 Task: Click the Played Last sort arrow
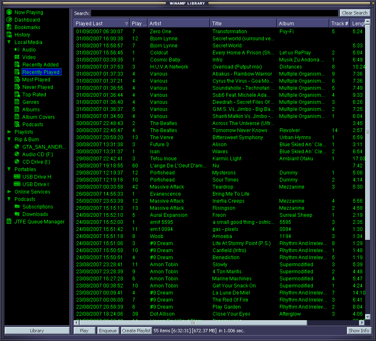[x=126, y=24]
